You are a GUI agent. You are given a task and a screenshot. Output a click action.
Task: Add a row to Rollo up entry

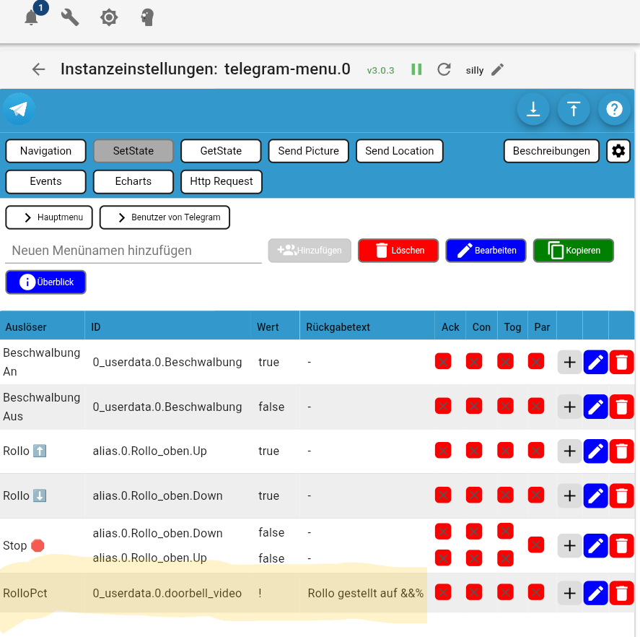coord(569,451)
